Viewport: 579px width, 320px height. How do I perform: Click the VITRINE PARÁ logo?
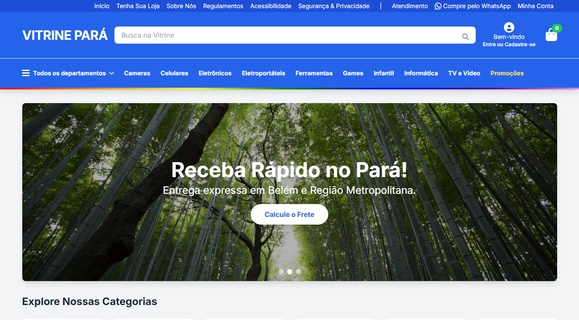pyautogui.click(x=65, y=35)
